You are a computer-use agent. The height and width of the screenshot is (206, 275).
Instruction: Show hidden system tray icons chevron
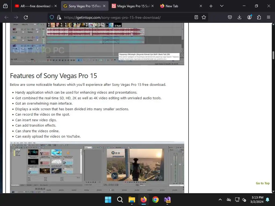(220, 200)
